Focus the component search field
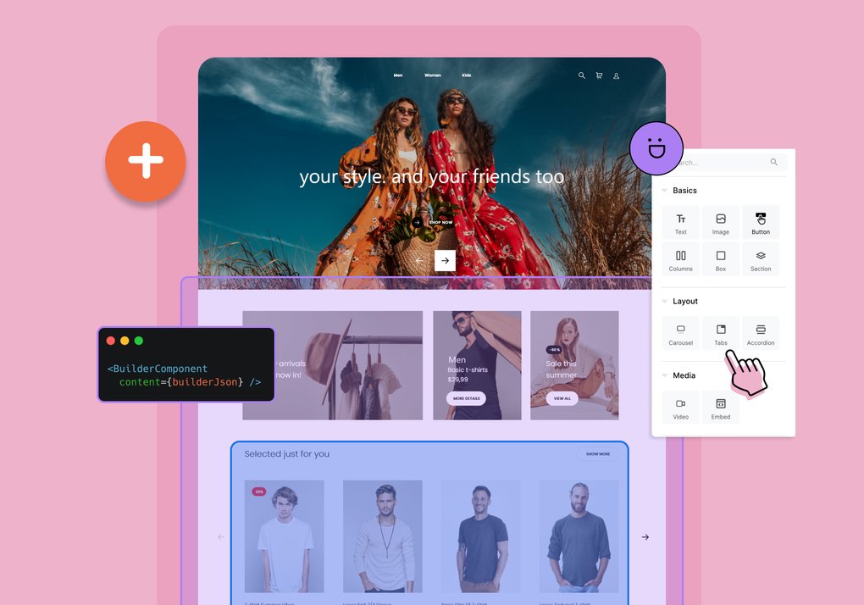864x605 pixels. [x=723, y=162]
